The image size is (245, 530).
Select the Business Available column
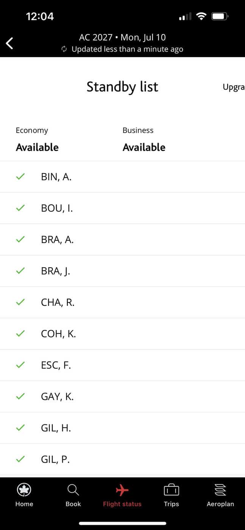[x=144, y=139]
